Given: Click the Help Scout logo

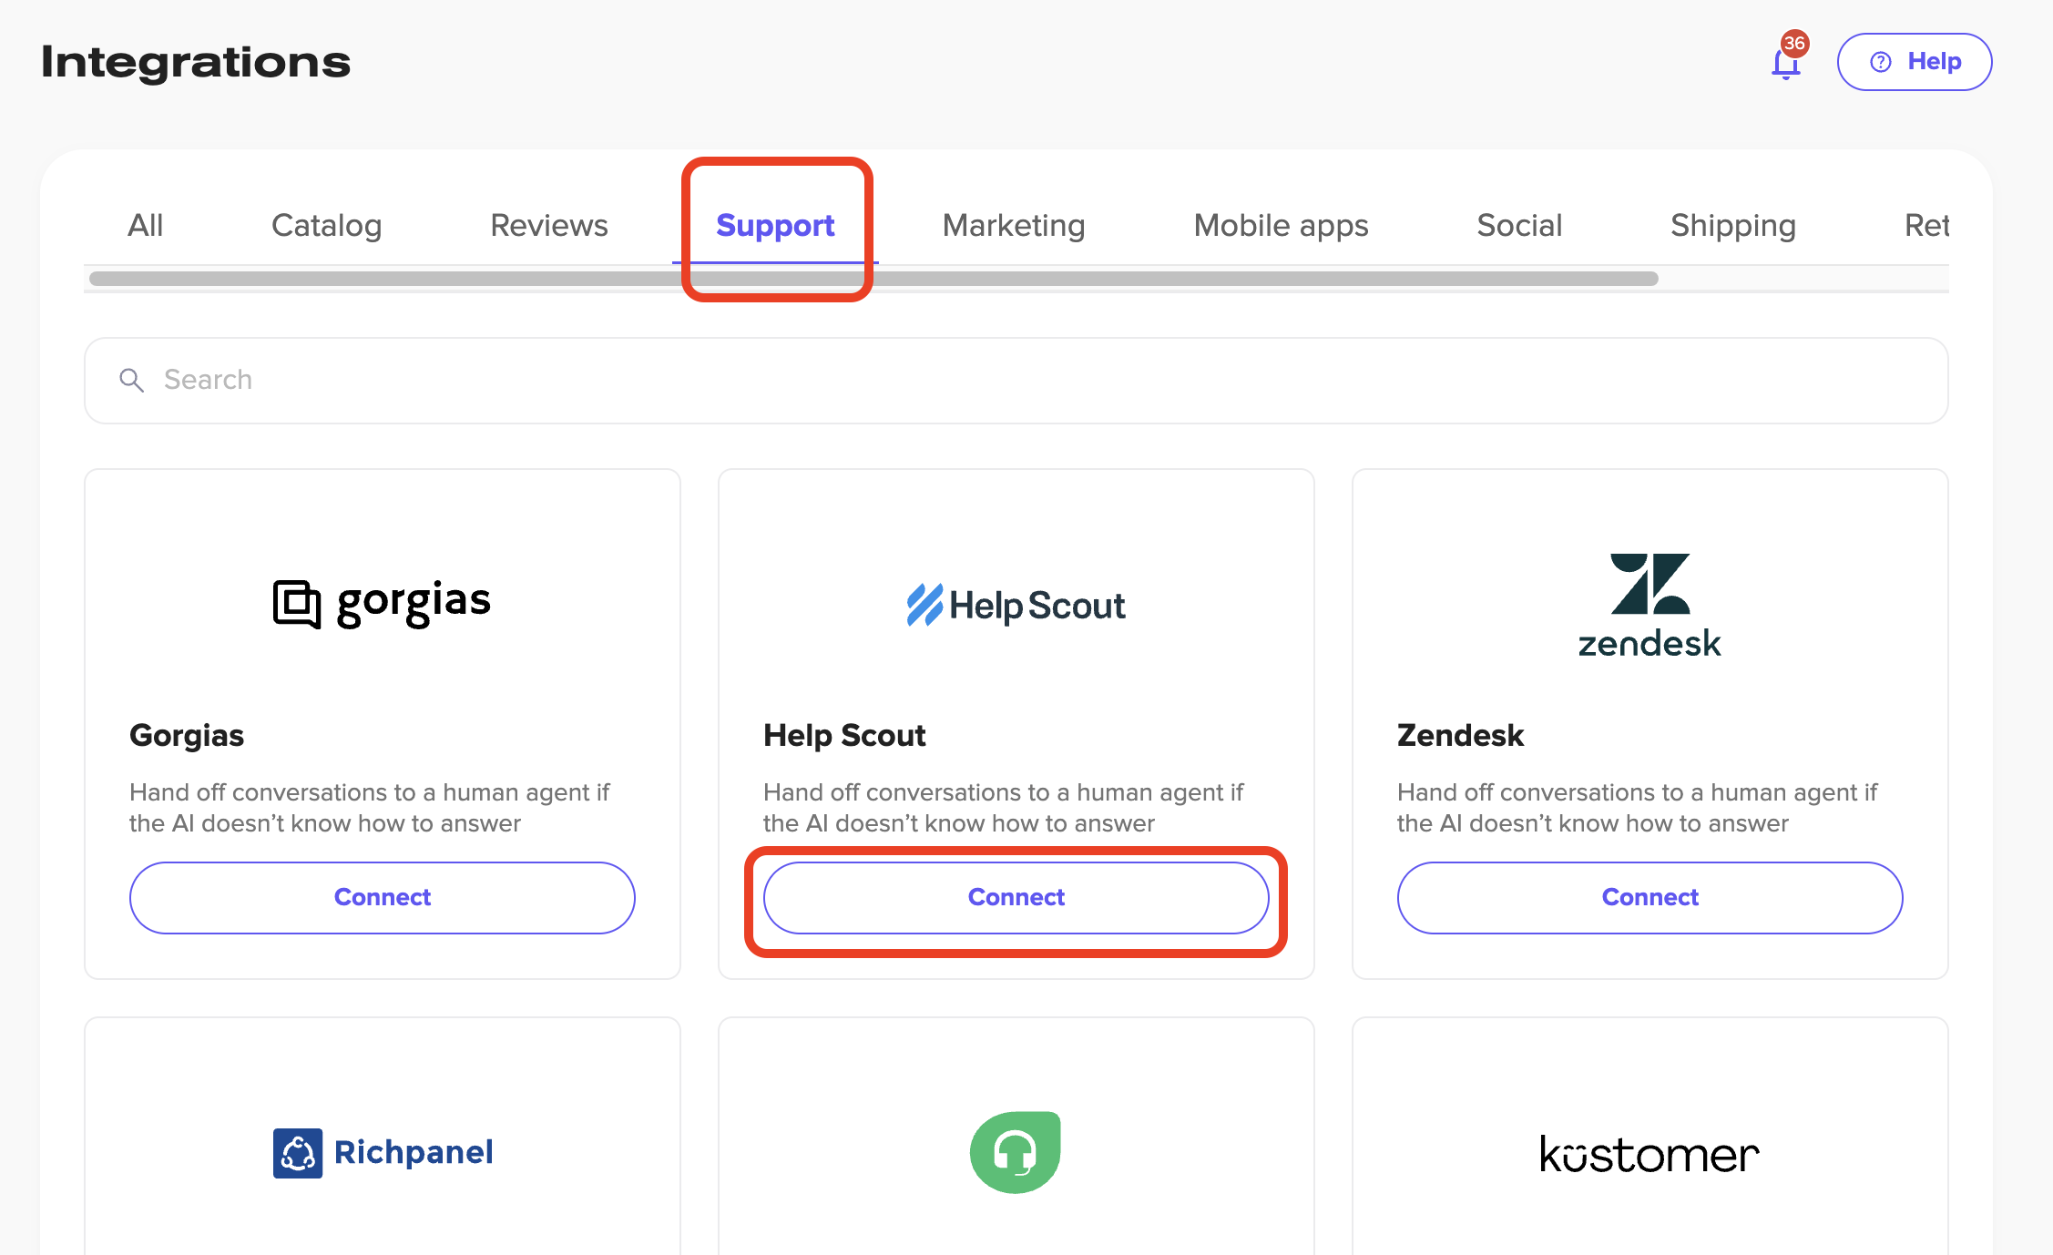Looking at the screenshot, I should [1016, 606].
